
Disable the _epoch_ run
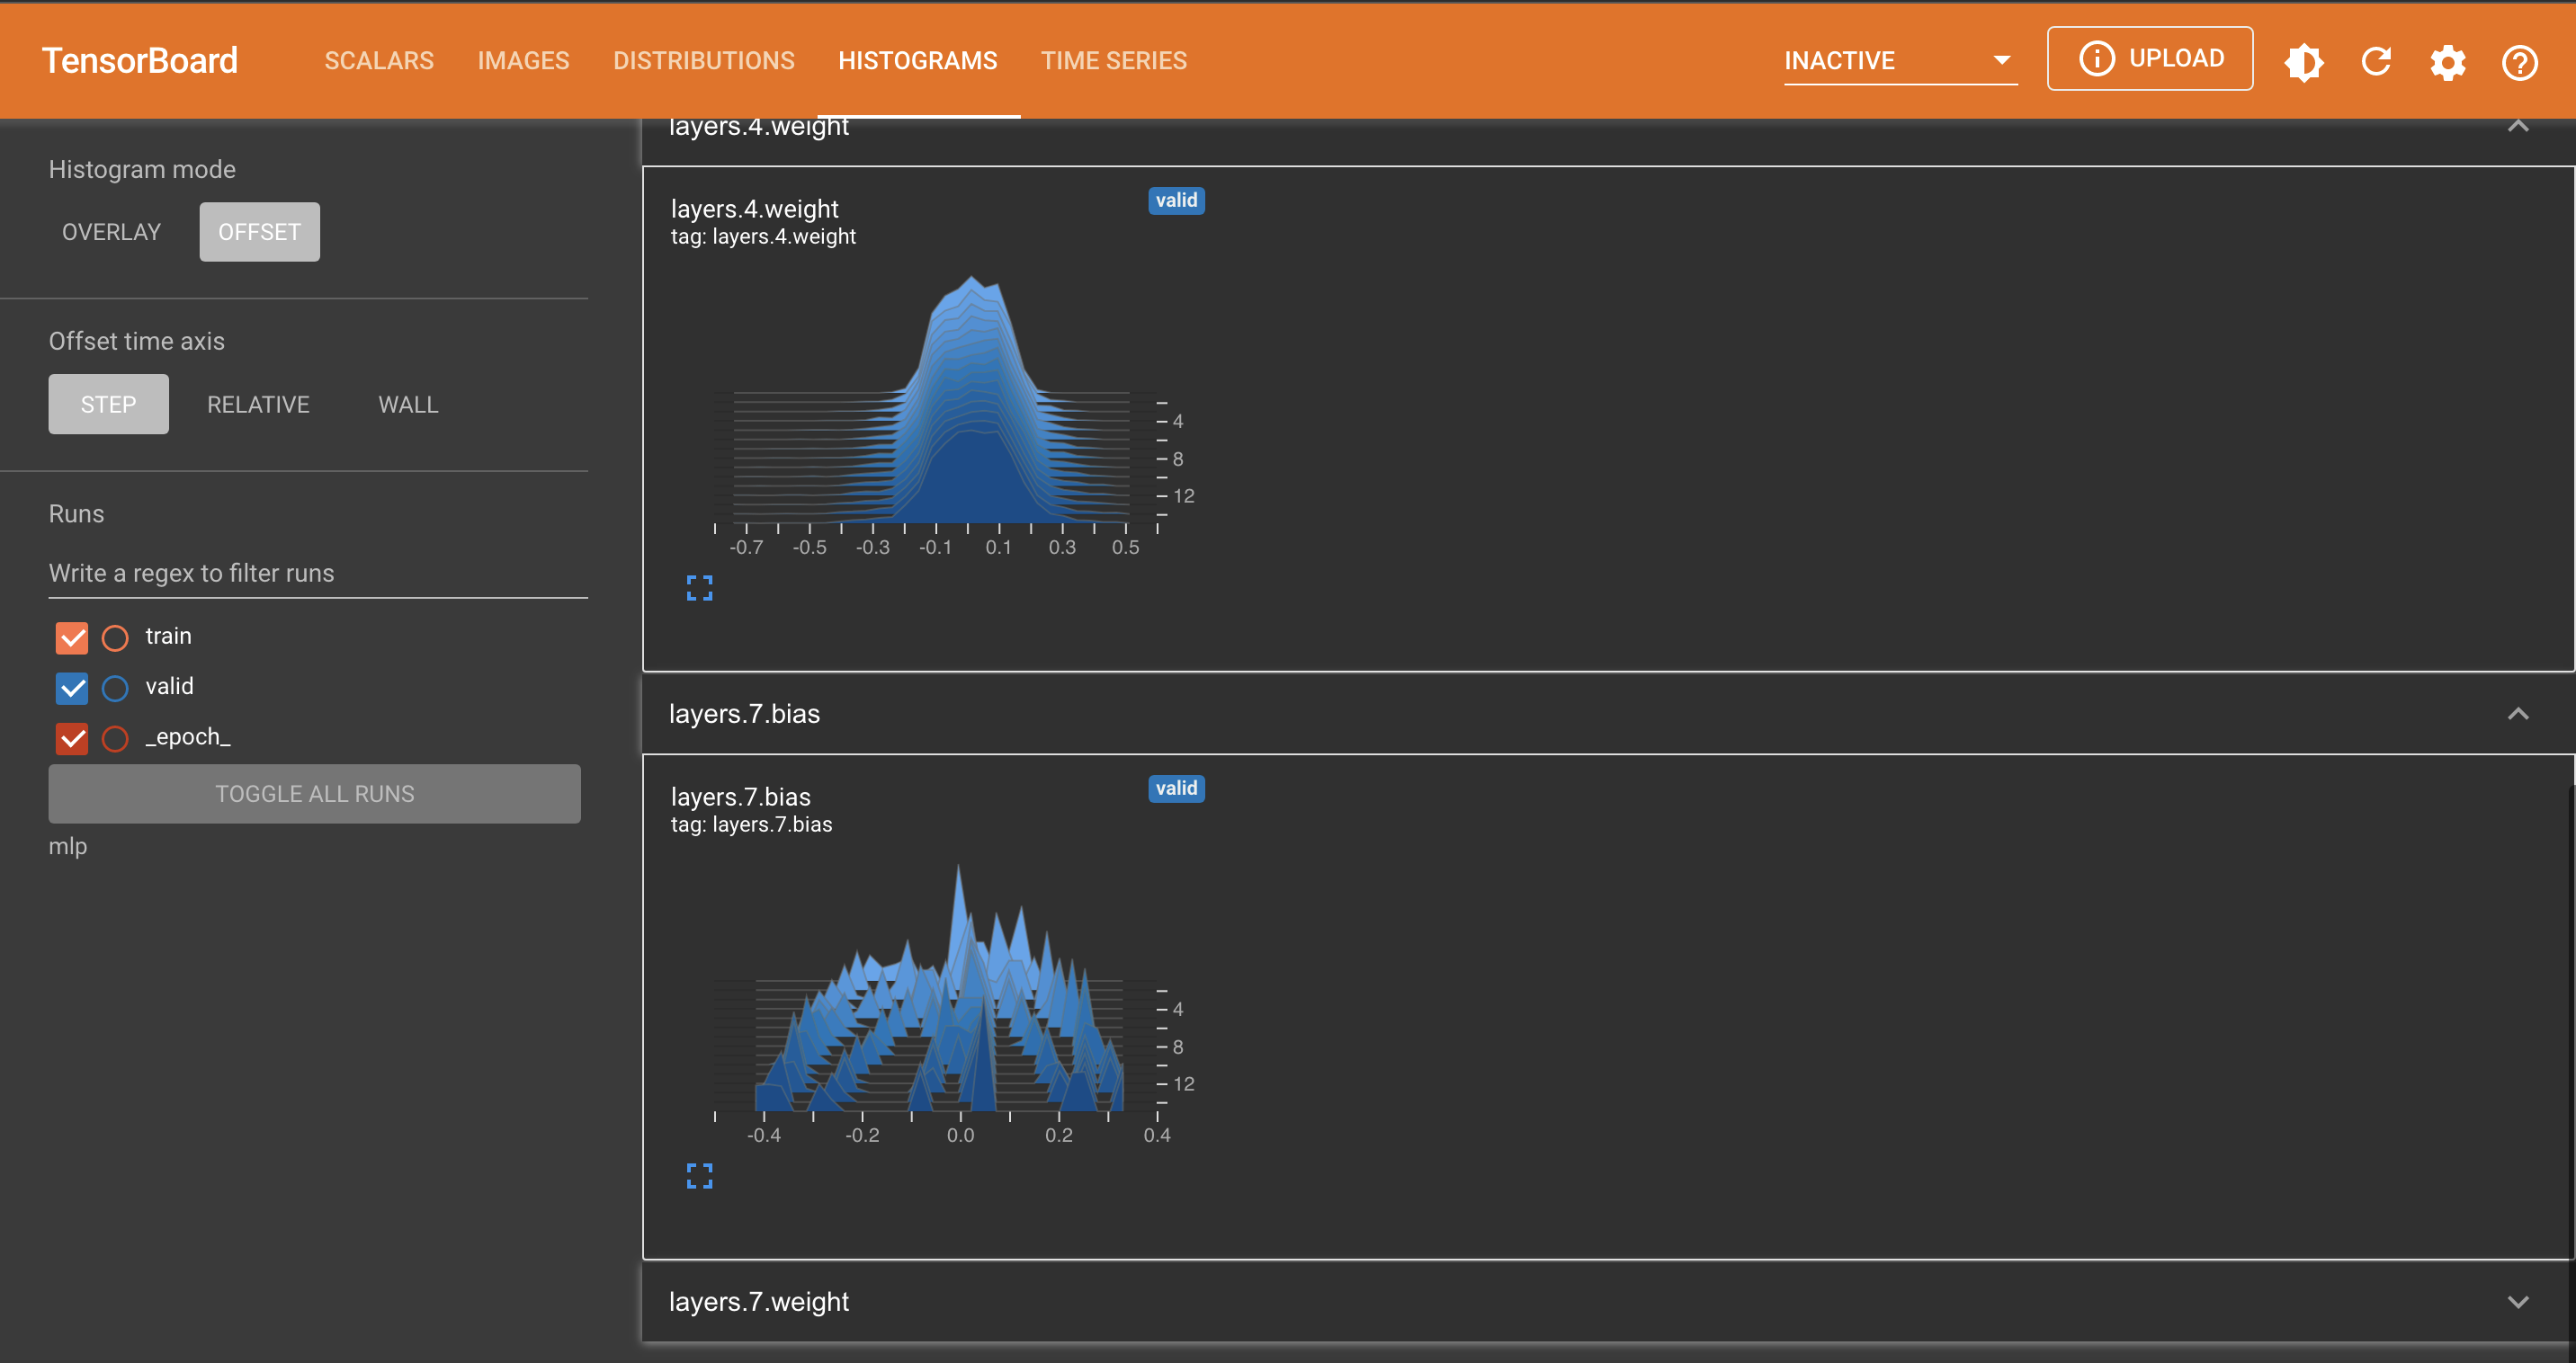click(x=71, y=738)
